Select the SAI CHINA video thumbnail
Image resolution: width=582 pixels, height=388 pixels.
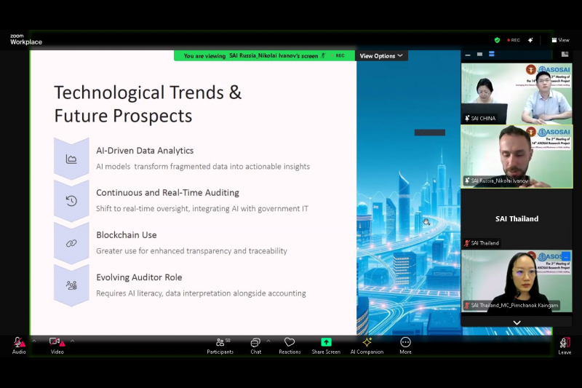pos(517,93)
